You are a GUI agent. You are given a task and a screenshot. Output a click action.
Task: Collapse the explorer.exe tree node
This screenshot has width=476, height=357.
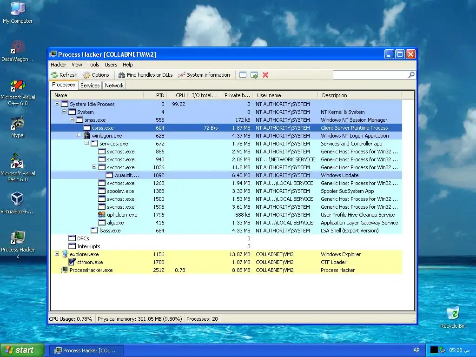point(57,253)
